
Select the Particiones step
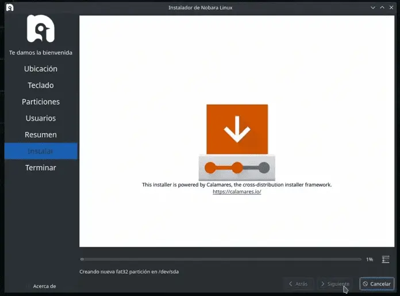pyautogui.click(x=41, y=102)
